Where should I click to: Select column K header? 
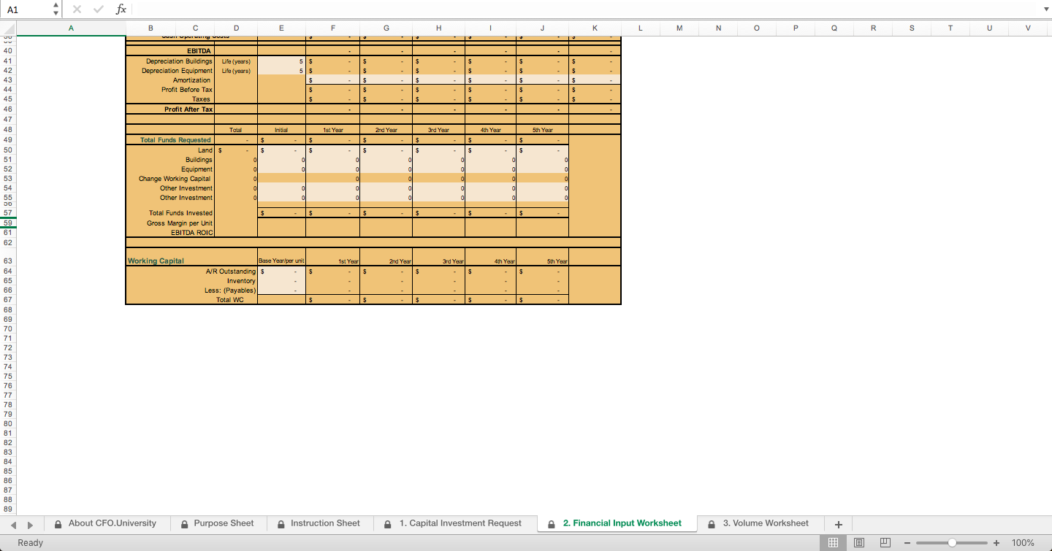(x=595, y=28)
